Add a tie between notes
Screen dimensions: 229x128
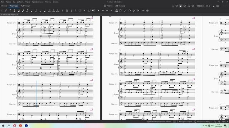(89, 10)
